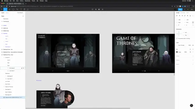Click the align top icon
Screen dimensions: 195x109
pos(185,16)
